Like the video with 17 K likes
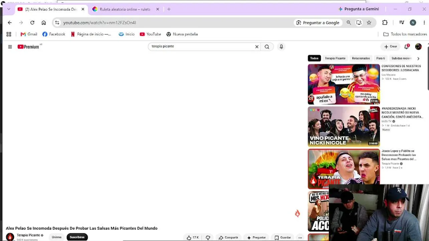The height and width of the screenshot is (241, 429). tap(193, 237)
